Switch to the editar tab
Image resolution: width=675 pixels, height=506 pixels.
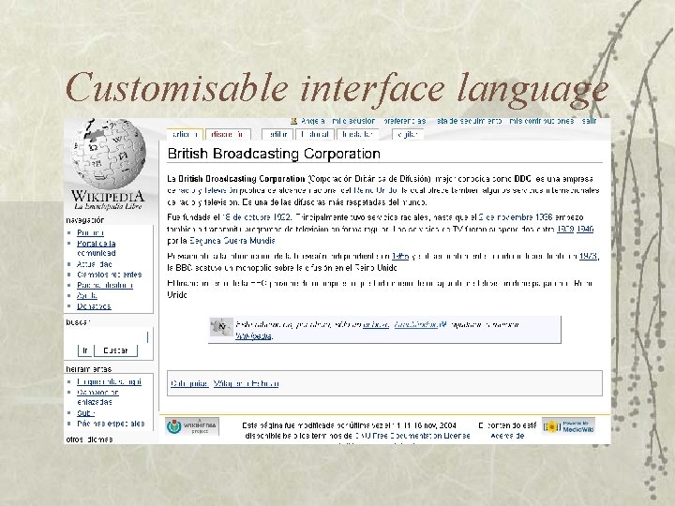277,134
